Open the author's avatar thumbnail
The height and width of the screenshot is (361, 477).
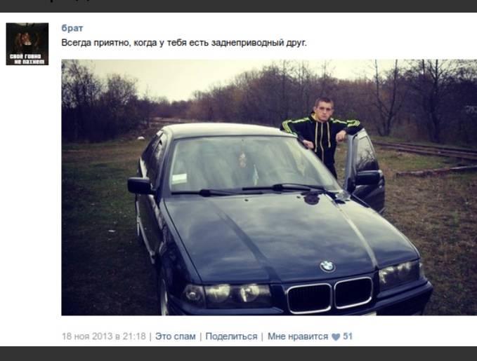point(27,43)
